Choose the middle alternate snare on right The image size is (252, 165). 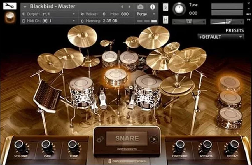[230, 100]
